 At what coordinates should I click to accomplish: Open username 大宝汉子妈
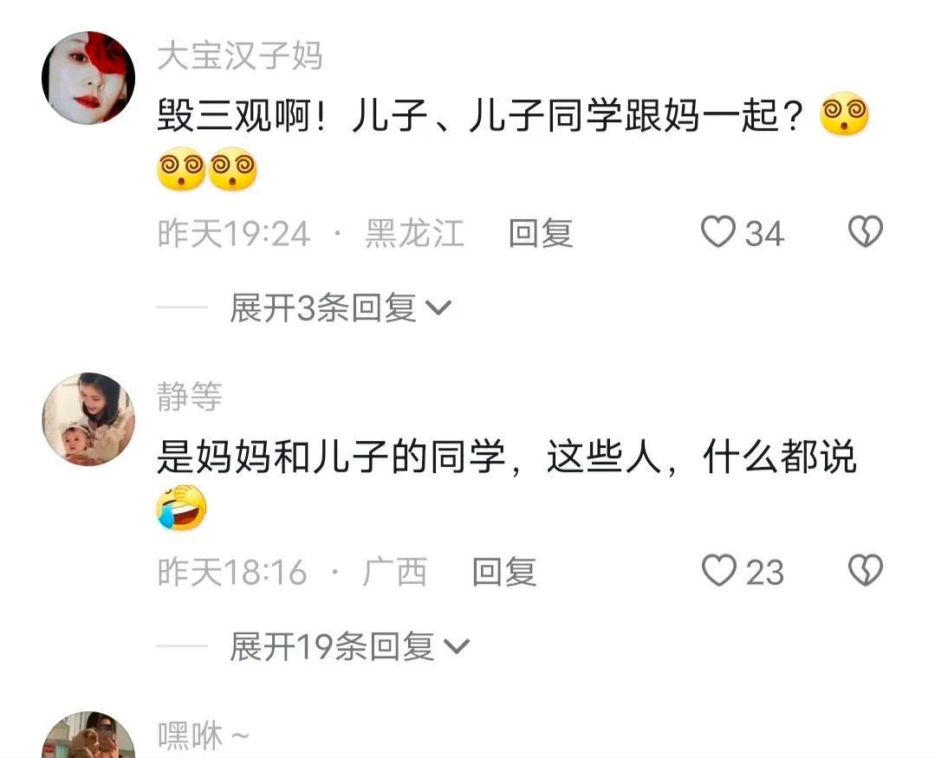pos(240,56)
